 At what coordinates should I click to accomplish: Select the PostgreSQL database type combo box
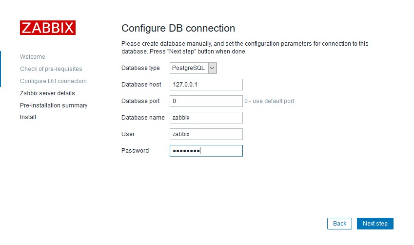[x=193, y=68]
